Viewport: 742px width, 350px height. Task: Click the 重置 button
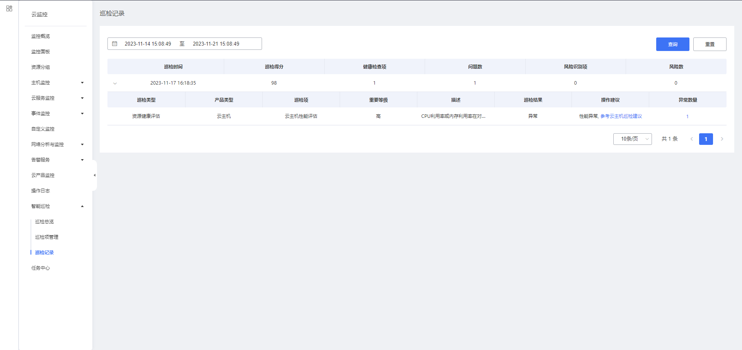click(x=710, y=44)
